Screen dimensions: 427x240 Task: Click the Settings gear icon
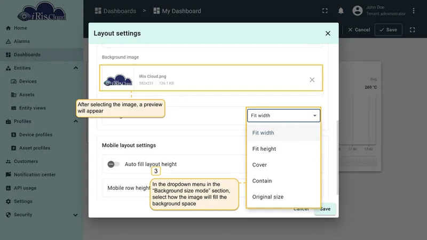click(x=8, y=202)
